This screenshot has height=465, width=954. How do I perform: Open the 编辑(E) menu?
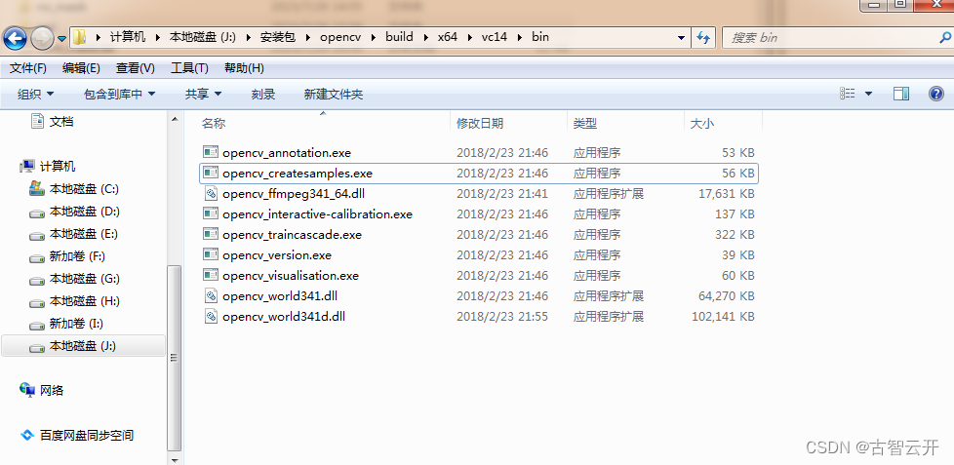[81, 68]
